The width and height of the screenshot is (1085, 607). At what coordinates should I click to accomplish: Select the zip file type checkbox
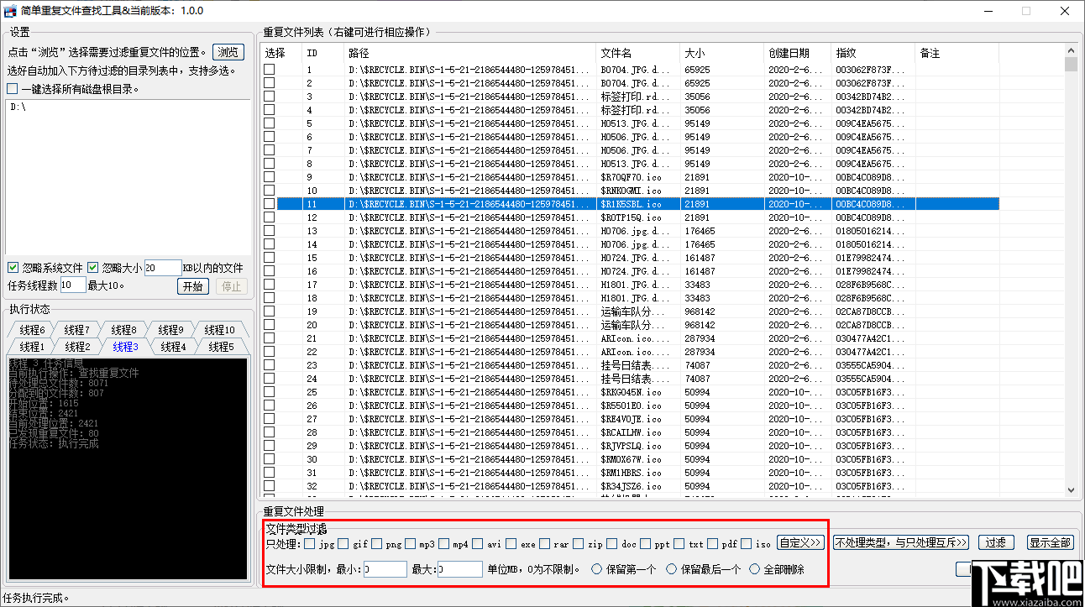pos(579,543)
